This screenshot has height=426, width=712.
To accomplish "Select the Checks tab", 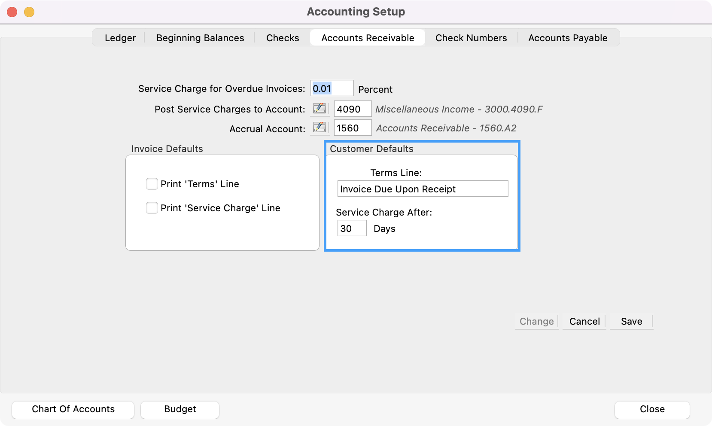I will click(x=283, y=38).
